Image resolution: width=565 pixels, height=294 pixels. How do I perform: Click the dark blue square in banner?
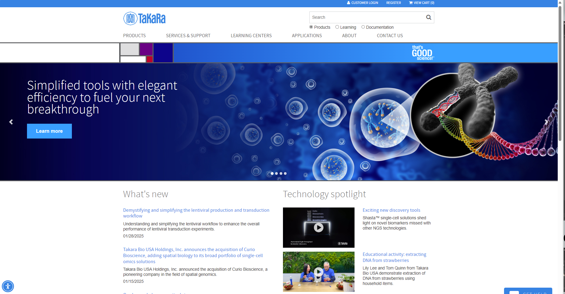click(163, 53)
